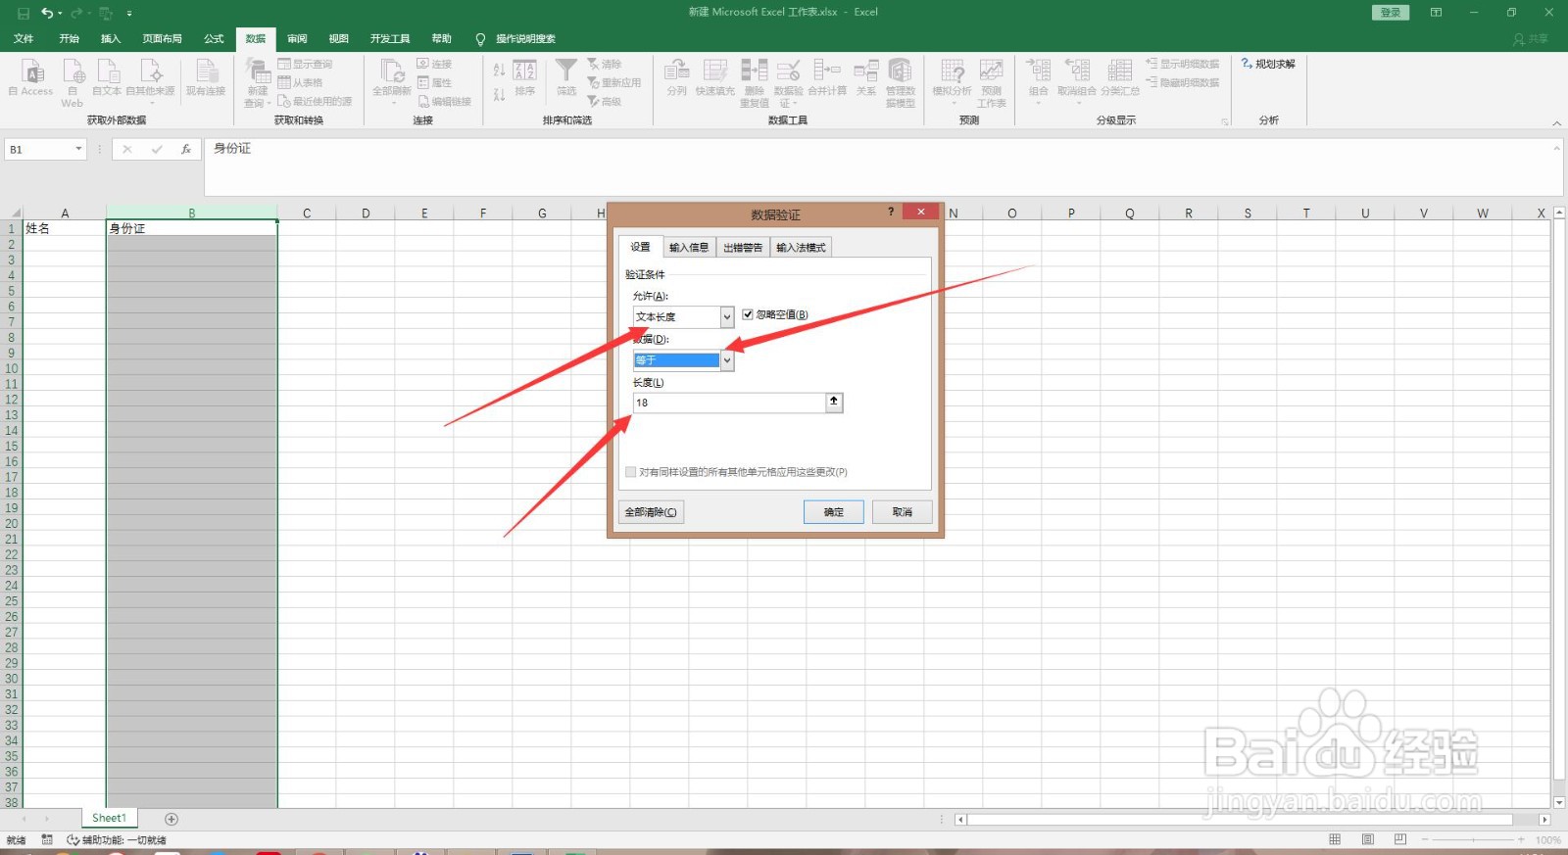Click the dialog help question mark
Image resolution: width=1568 pixels, height=855 pixels.
tap(891, 212)
